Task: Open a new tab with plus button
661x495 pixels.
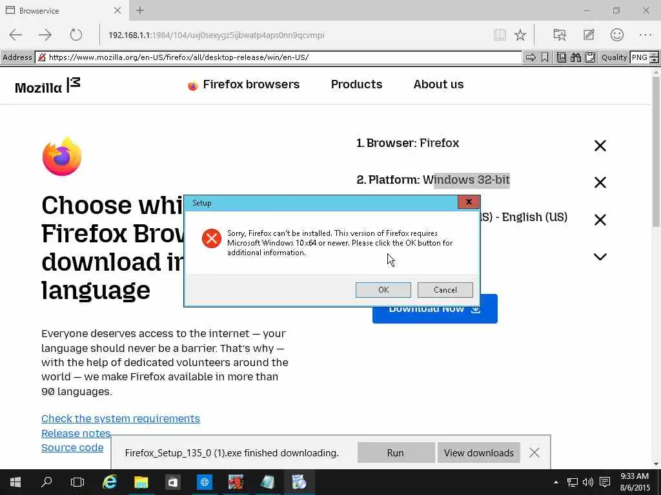Action: [x=140, y=10]
